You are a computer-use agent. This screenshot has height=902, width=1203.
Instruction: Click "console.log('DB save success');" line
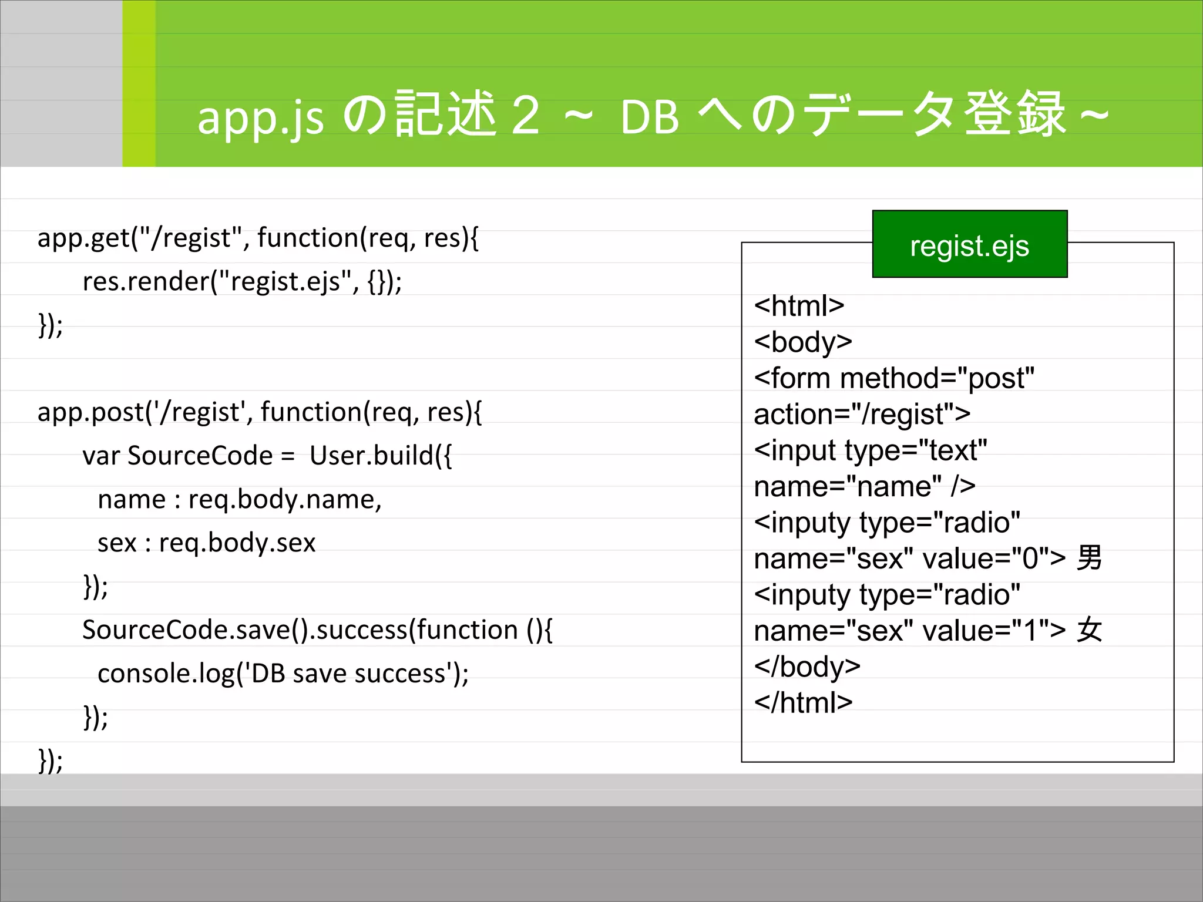click(283, 674)
